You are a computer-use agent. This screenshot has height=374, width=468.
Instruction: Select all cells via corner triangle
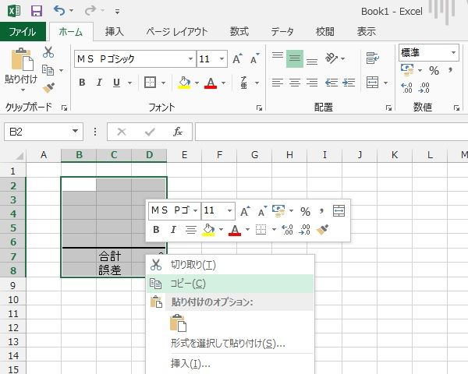click(19, 155)
